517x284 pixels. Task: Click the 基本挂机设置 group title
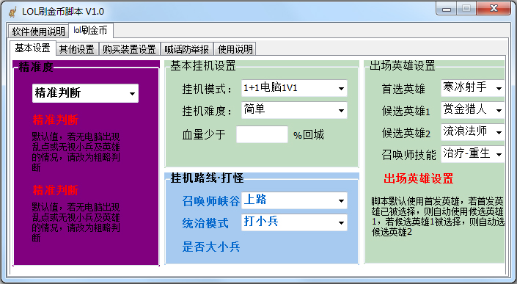click(x=203, y=65)
